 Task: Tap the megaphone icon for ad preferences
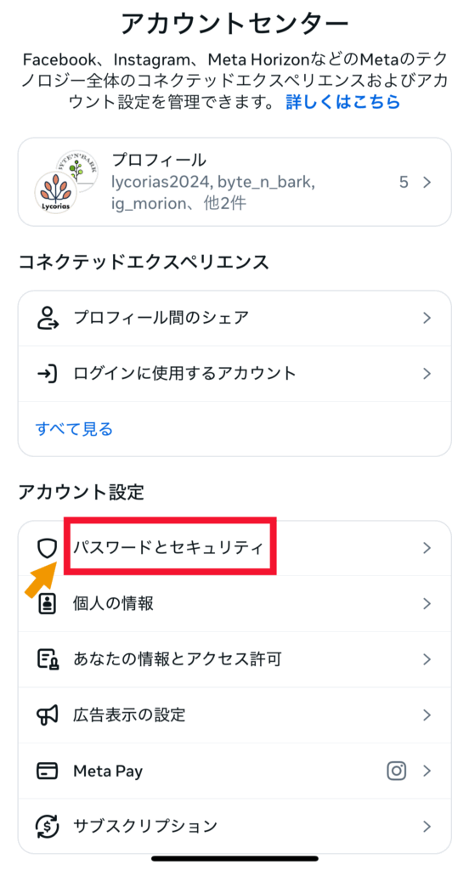(x=48, y=715)
